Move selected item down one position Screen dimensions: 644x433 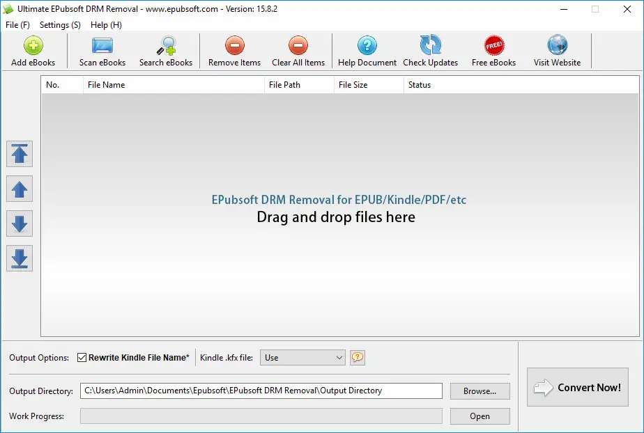[20, 223]
